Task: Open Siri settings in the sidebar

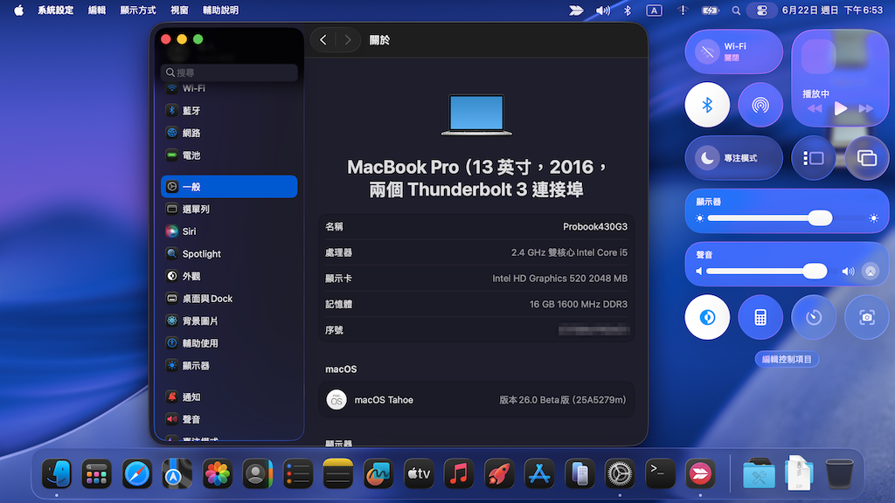Action: pyautogui.click(x=229, y=231)
